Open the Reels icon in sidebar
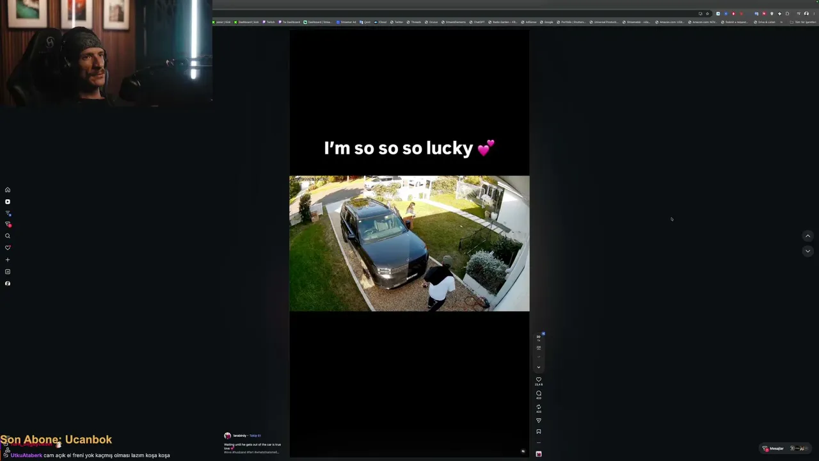Screen dimensions: 819x461 [x=8, y=202]
